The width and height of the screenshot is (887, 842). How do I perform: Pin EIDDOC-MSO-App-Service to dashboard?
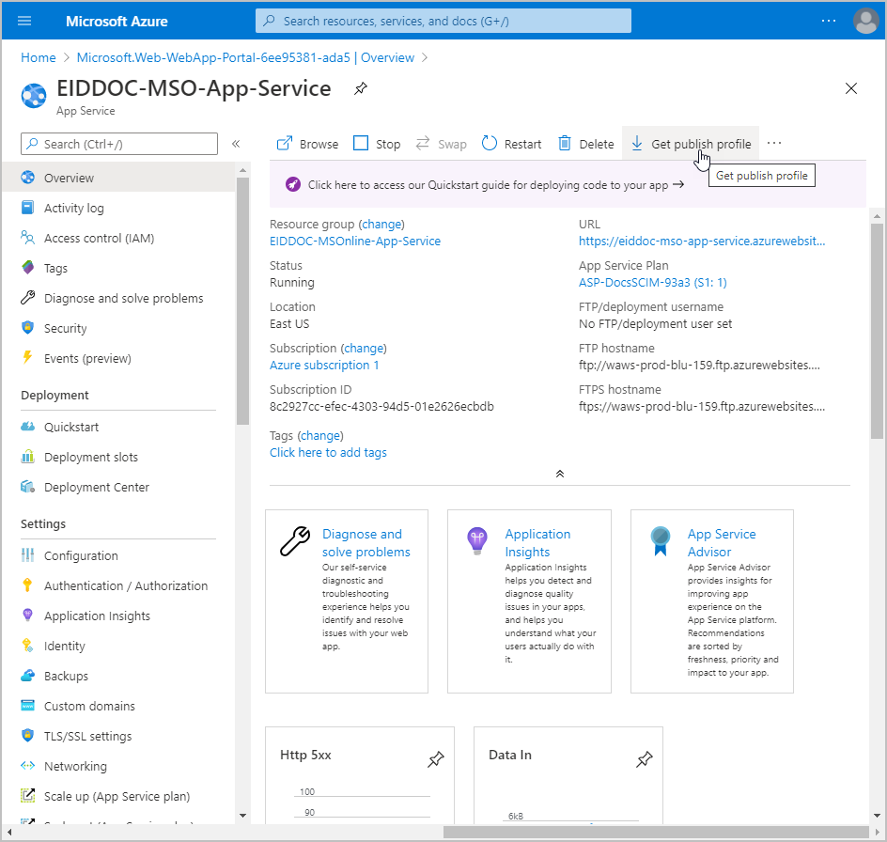click(360, 89)
